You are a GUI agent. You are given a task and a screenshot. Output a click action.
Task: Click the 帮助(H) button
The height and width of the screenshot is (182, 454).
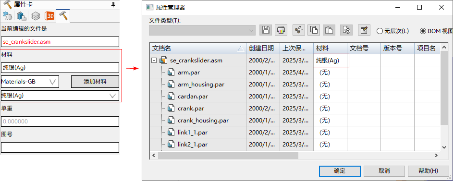(x=428, y=171)
